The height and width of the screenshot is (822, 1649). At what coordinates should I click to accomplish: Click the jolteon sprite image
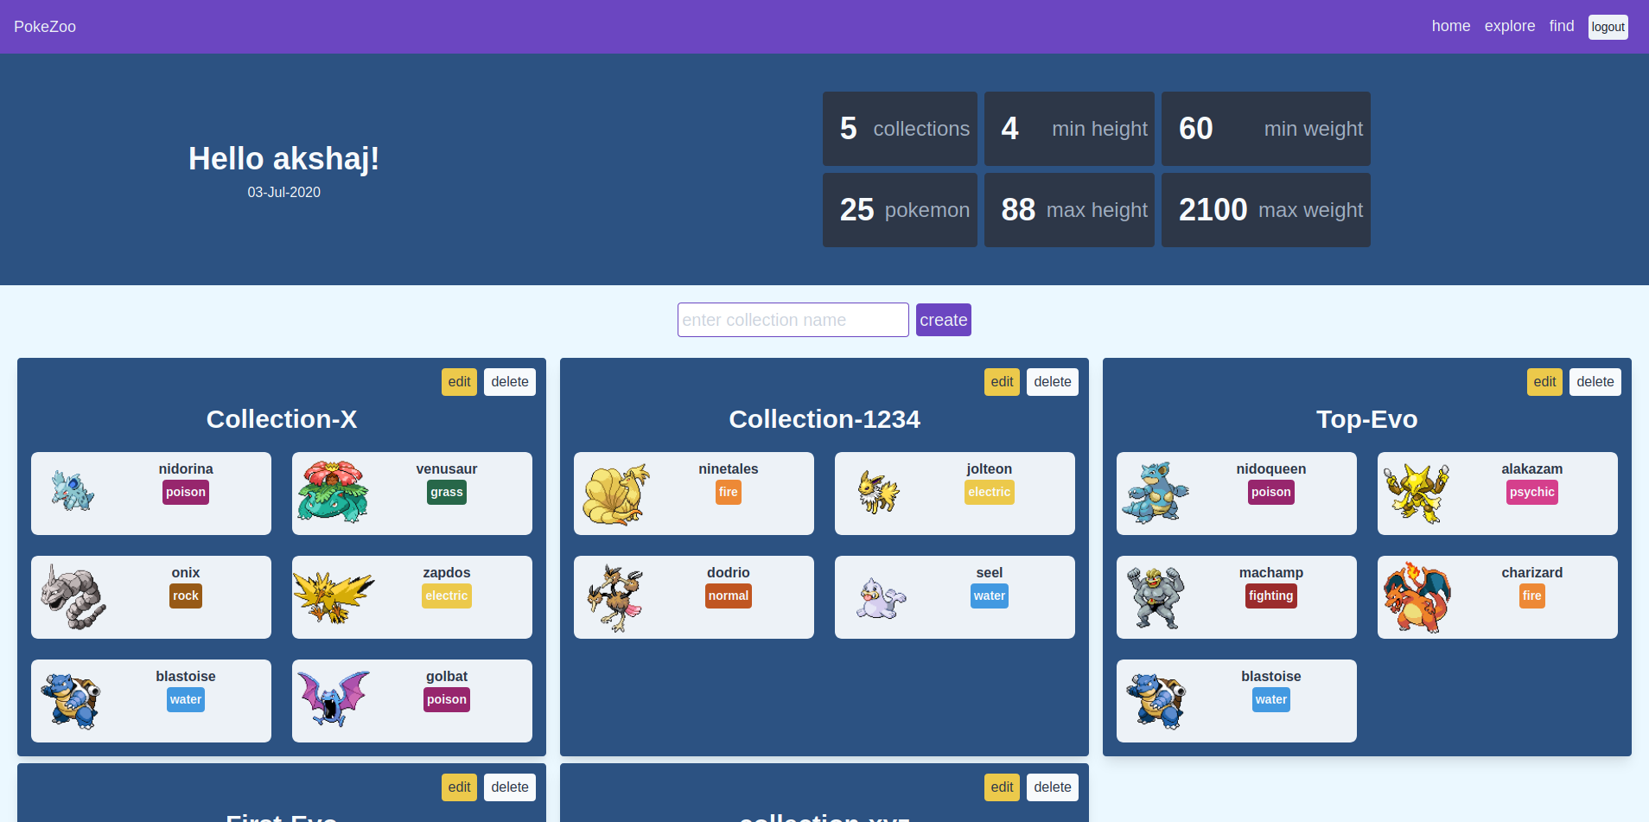click(x=878, y=492)
